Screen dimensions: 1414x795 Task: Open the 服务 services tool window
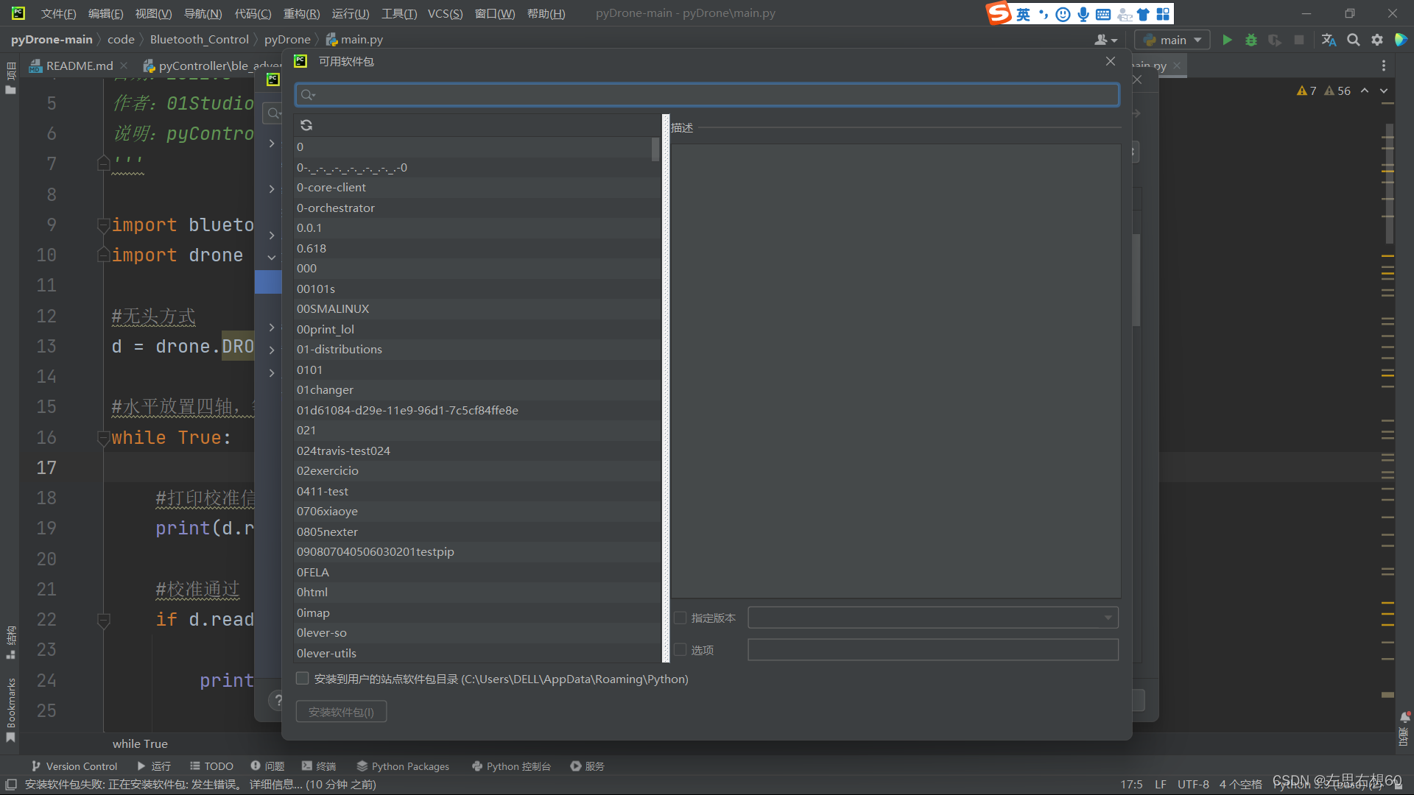click(588, 766)
